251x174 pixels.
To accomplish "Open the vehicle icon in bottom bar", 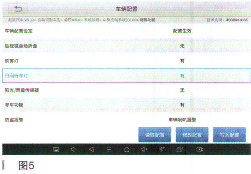I will point(180,149).
